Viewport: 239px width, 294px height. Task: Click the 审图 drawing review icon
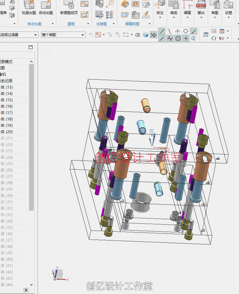tap(215, 4)
